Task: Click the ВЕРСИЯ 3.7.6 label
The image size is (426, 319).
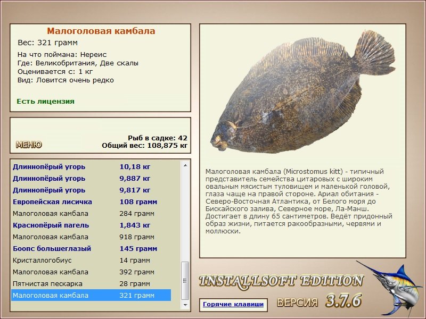Action: 319,301
